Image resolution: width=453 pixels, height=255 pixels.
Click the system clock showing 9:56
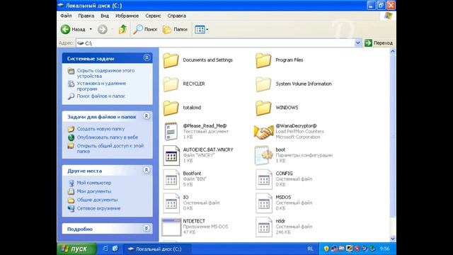coord(385,249)
